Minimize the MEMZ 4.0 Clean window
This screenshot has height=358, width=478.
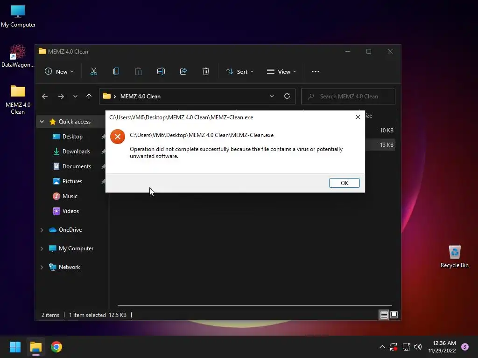[x=347, y=51]
